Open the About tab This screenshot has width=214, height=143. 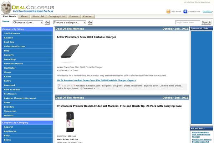(24, 16)
